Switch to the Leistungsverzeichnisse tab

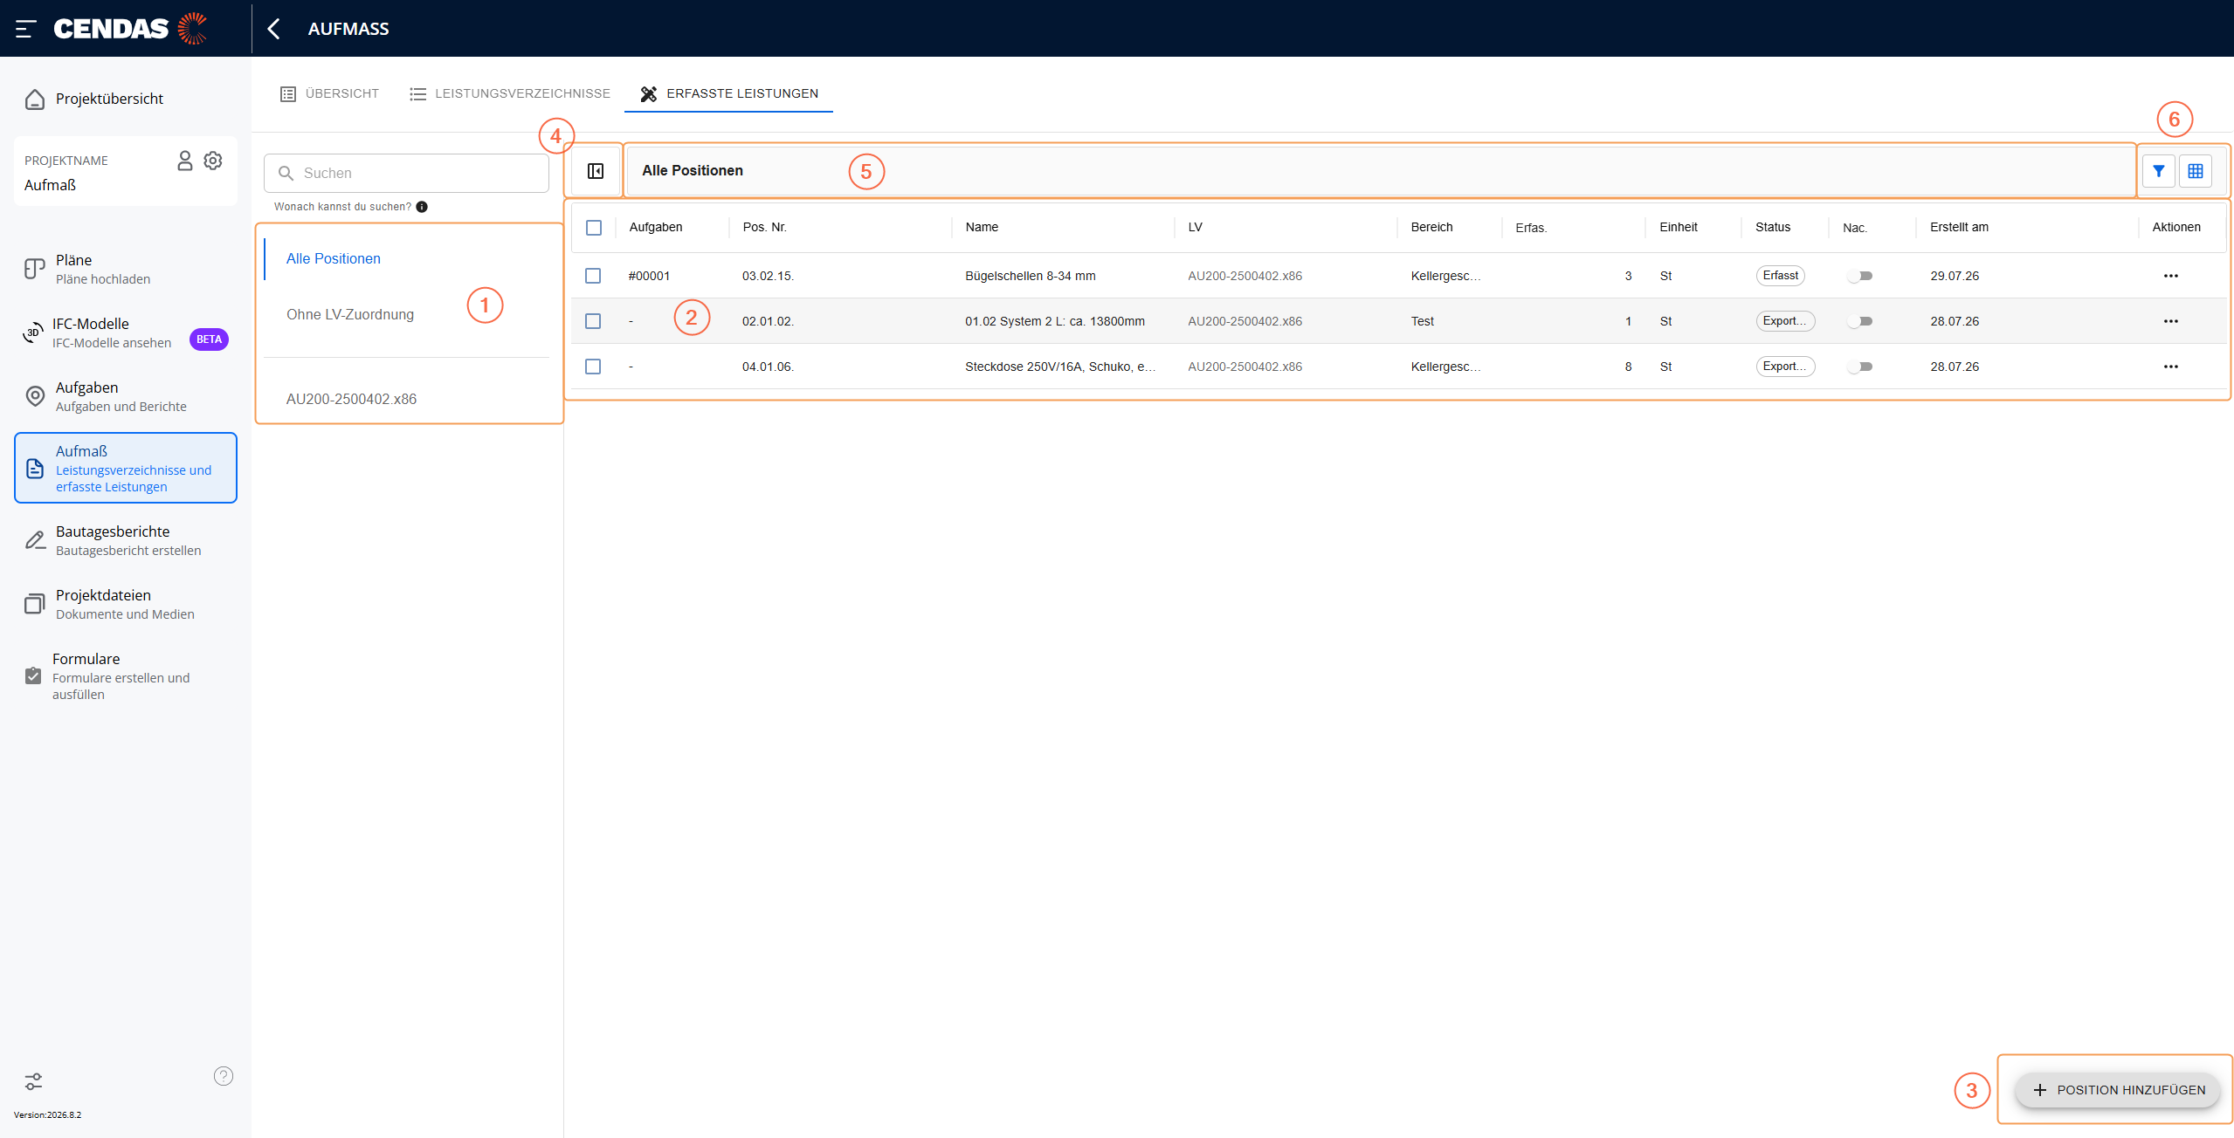tap(509, 93)
